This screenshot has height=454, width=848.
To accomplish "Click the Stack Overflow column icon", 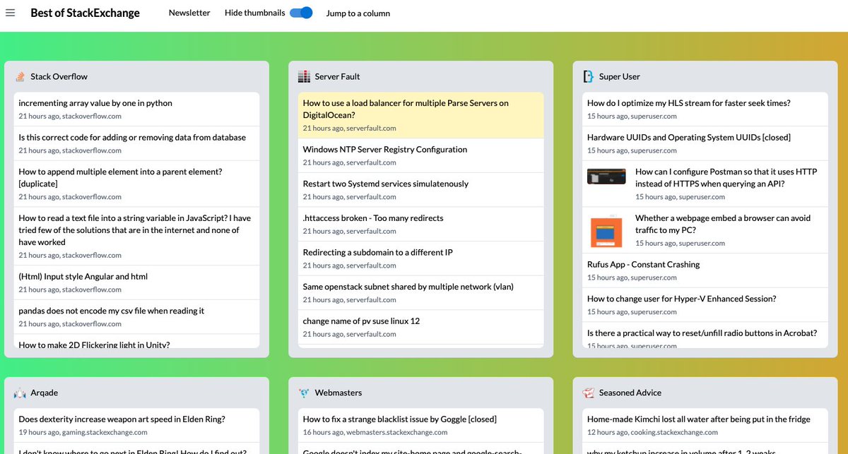I will 21,76.
